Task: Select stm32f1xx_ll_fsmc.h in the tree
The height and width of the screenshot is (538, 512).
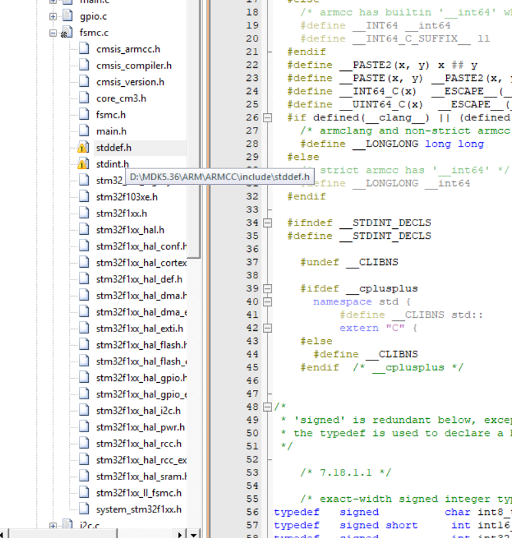Action: point(139,493)
